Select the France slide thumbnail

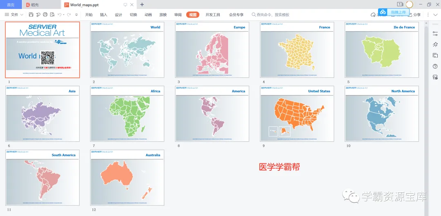click(297, 50)
